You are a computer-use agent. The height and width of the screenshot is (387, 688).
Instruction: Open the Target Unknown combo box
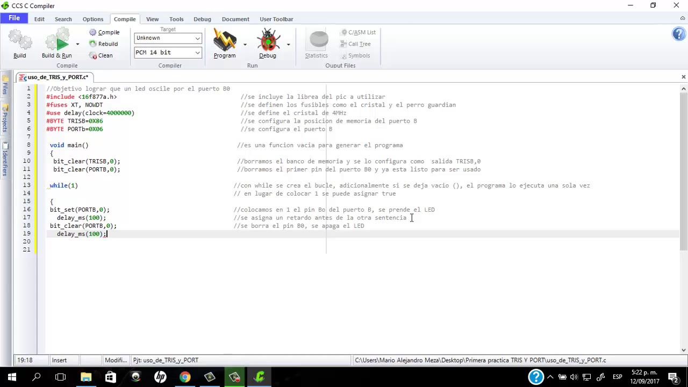click(168, 38)
